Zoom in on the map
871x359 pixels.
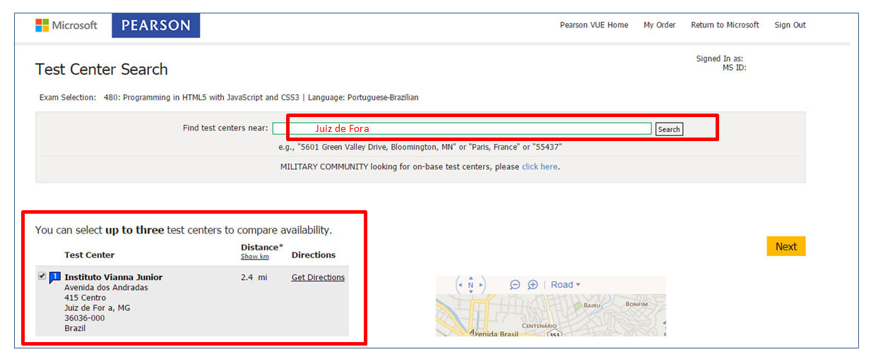point(533,284)
